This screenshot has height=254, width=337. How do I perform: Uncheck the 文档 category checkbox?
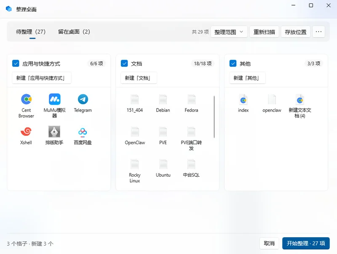tap(124, 63)
